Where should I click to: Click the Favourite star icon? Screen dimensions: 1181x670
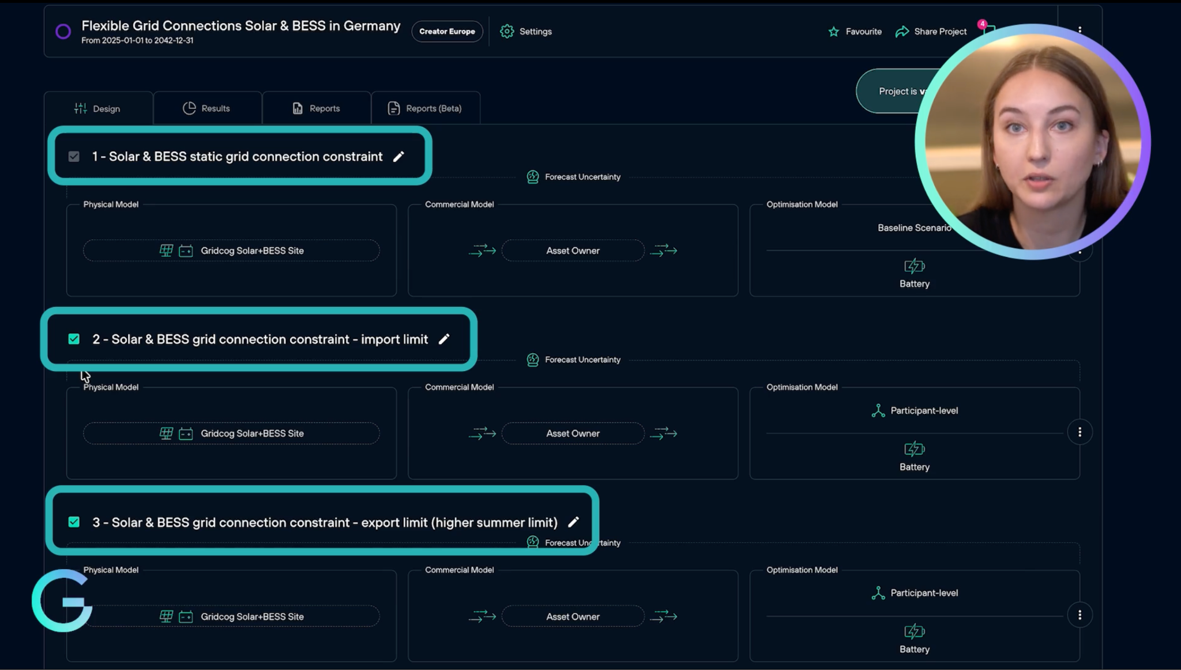(x=833, y=32)
